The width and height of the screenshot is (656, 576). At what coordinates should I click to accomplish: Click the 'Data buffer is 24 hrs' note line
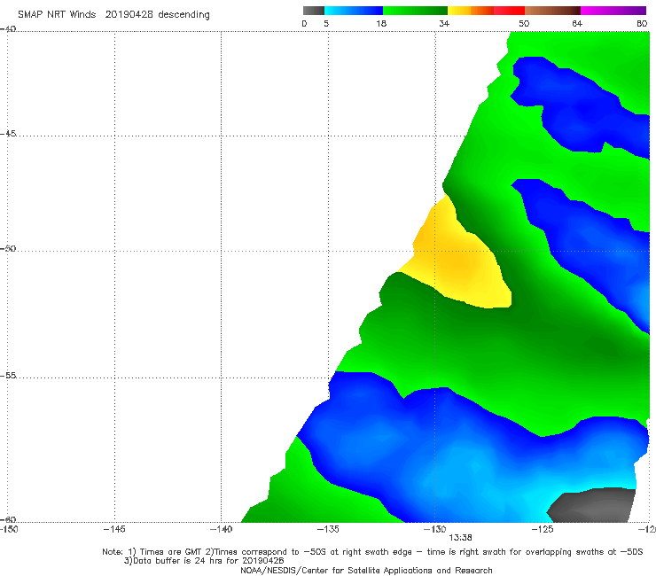tap(204, 561)
